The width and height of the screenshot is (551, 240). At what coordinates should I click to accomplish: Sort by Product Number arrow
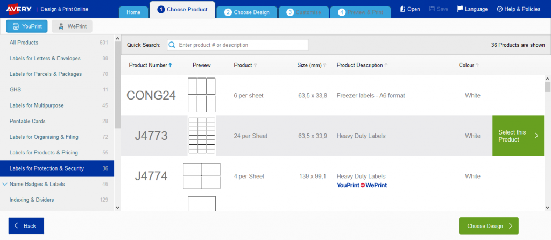point(171,65)
